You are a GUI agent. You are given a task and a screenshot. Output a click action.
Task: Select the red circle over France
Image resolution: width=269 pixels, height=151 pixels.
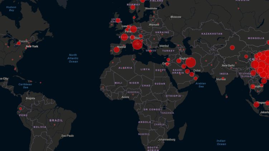click(x=124, y=37)
